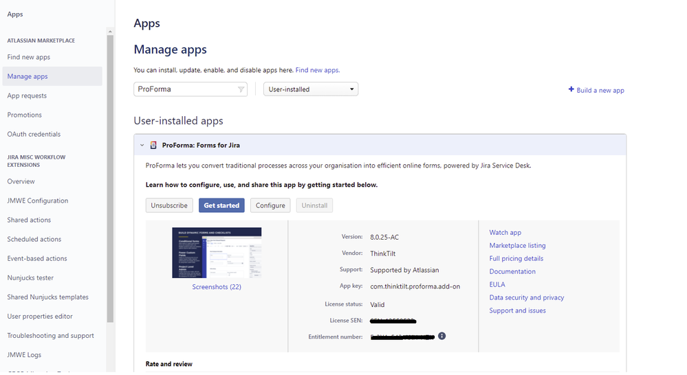Click the Configure button
Screen dimensions: 687x375
click(270, 205)
